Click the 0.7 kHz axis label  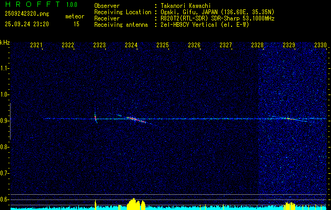pyautogui.click(x=5, y=173)
